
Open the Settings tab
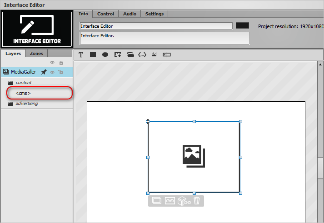155,14
